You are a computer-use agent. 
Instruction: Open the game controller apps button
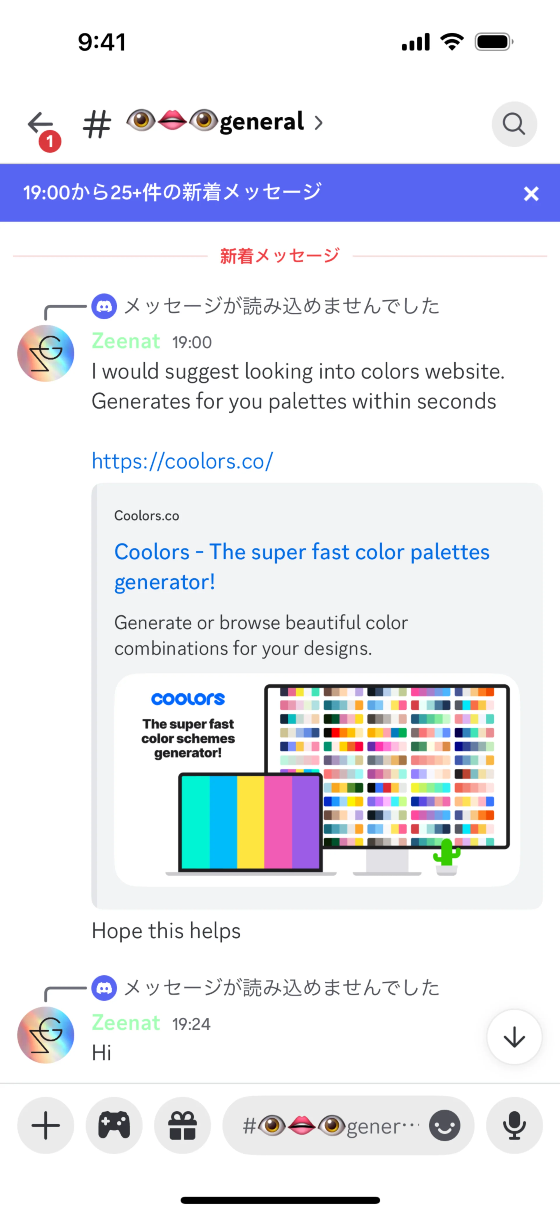tap(114, 1125)
